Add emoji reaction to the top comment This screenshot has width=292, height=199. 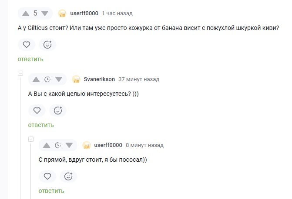pos(47,44)
